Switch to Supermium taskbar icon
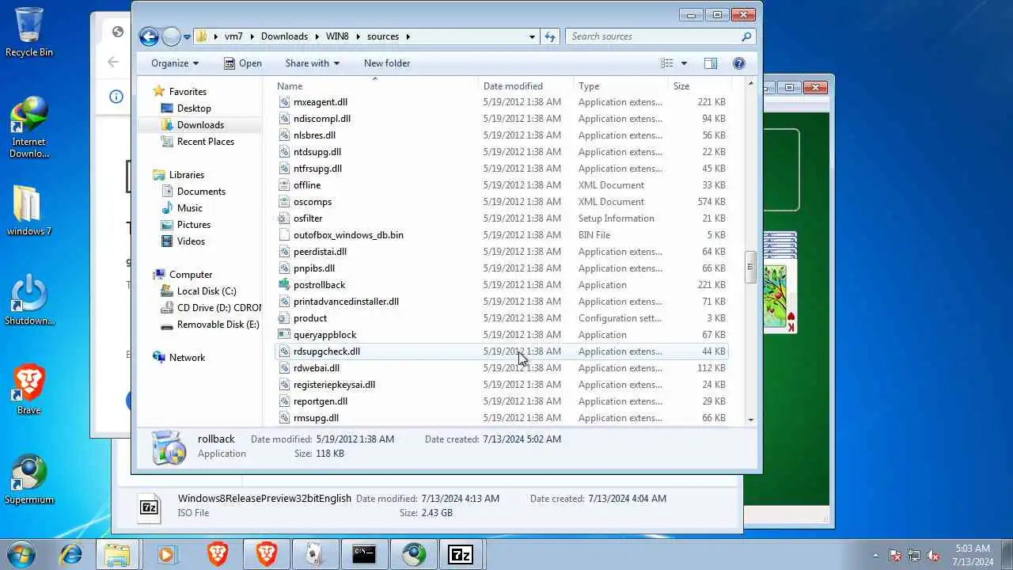 point(413,554)
